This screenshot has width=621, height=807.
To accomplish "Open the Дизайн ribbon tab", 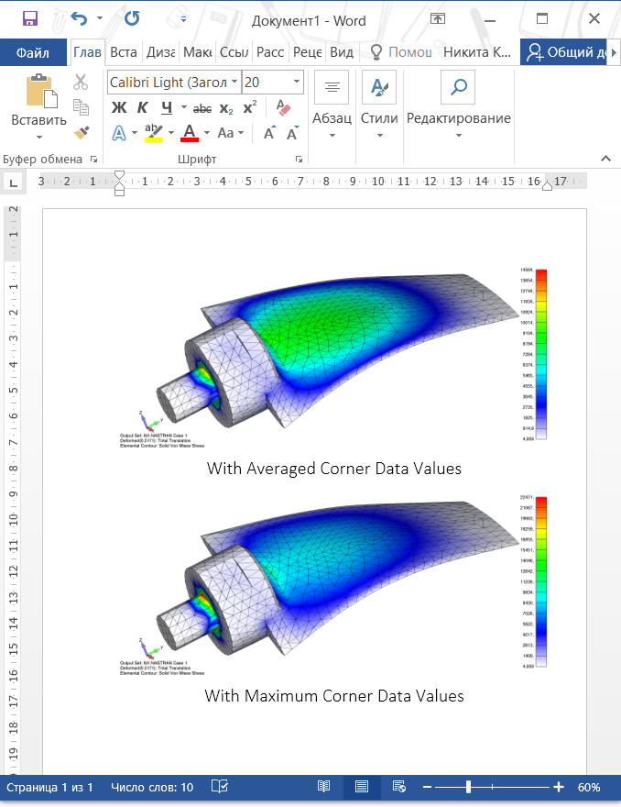I will [160, 52].
